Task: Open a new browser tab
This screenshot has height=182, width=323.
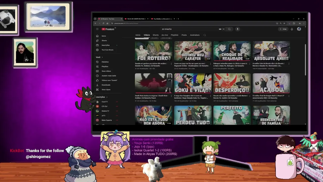Action: 178,19
